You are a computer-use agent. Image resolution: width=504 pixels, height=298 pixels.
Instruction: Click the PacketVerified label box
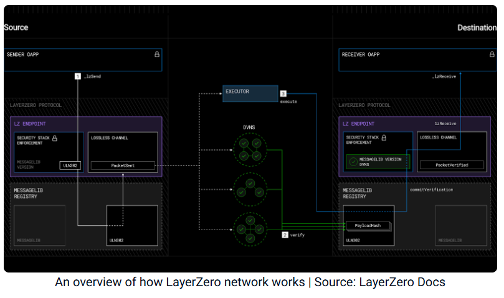tap(452, 165)
